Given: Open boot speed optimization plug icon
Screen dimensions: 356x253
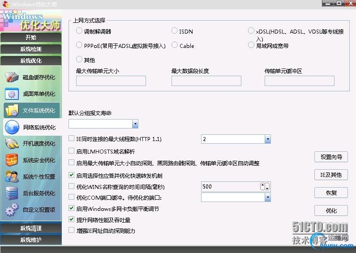Looking at the screenshot, I should (x=12, y=144).
